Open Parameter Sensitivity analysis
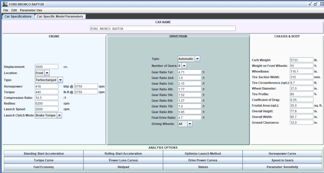The image size is (324, 173). pyautogui.click(x=282, y=167)
